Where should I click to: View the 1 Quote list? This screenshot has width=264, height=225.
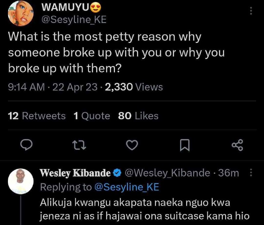click(92, 116)
